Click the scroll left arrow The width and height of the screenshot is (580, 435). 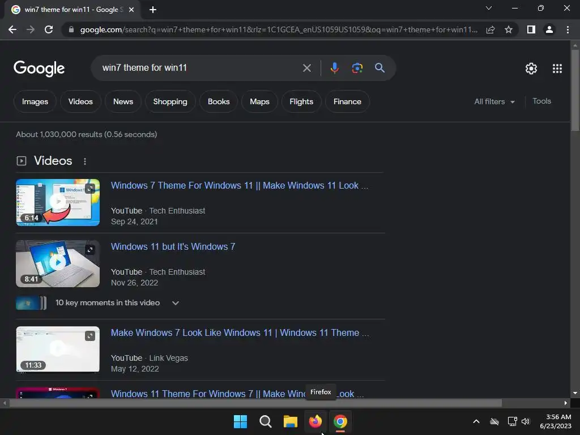pos(5,403)
